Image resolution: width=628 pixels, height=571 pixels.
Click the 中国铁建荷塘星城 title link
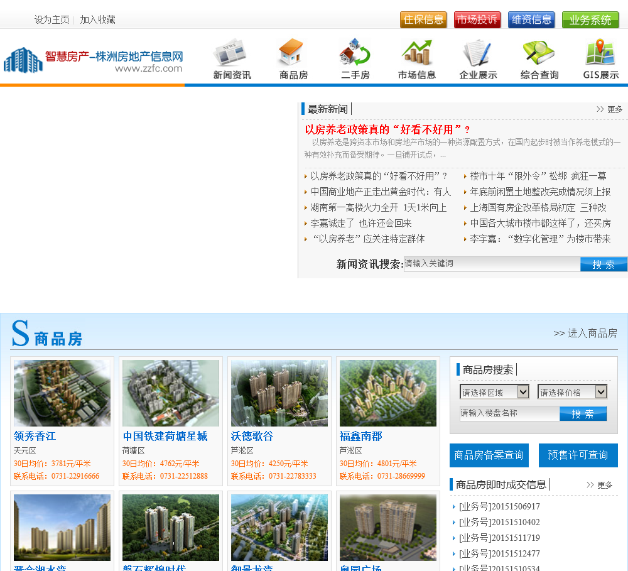click(x=165, y=437)
